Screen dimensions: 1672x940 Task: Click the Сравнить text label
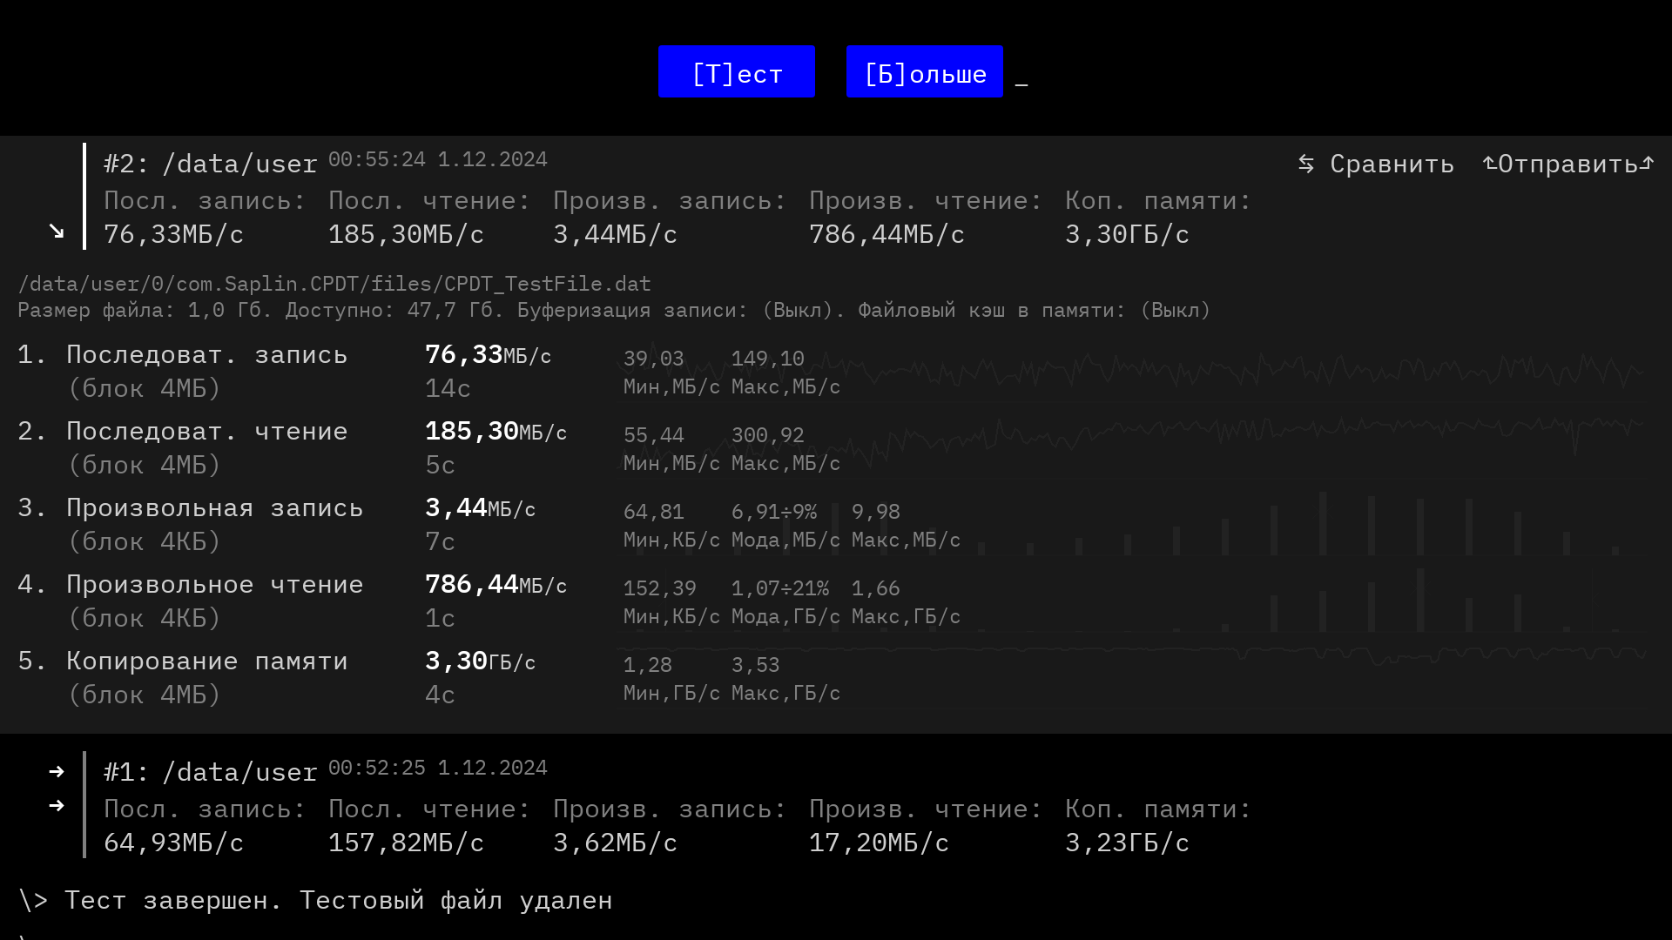click(x=1392, y=164)
